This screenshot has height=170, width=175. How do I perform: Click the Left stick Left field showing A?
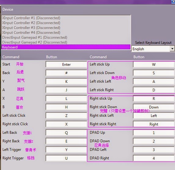tap(154, 81)
